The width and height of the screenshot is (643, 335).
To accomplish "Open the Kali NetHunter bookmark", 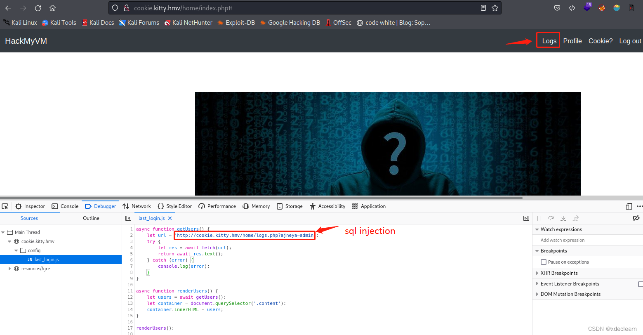I will click(188, 23).
